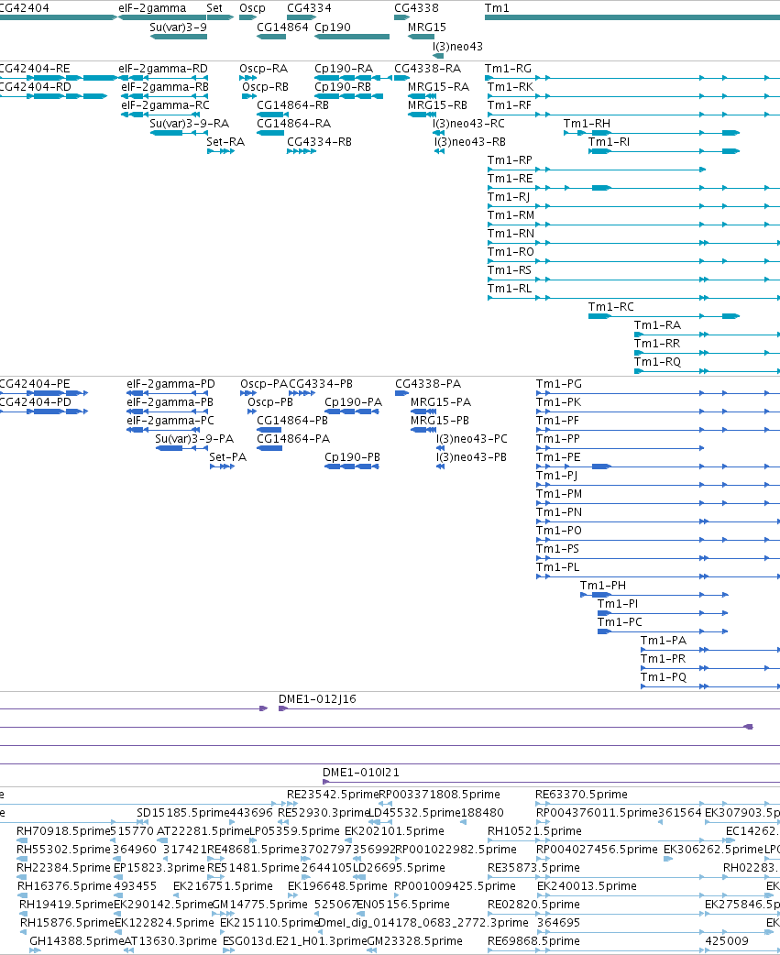Select transcript Su(var)3-9-RA
The width and height of the screenshot is (780, 955).
(190, 124)
